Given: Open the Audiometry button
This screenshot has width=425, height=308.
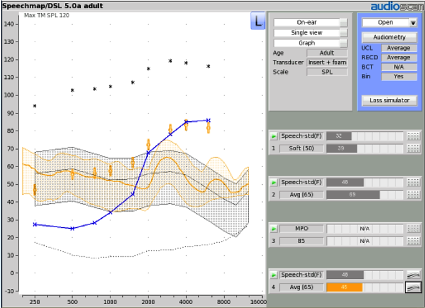Looking at the screenshot, I should pos(390,37).
